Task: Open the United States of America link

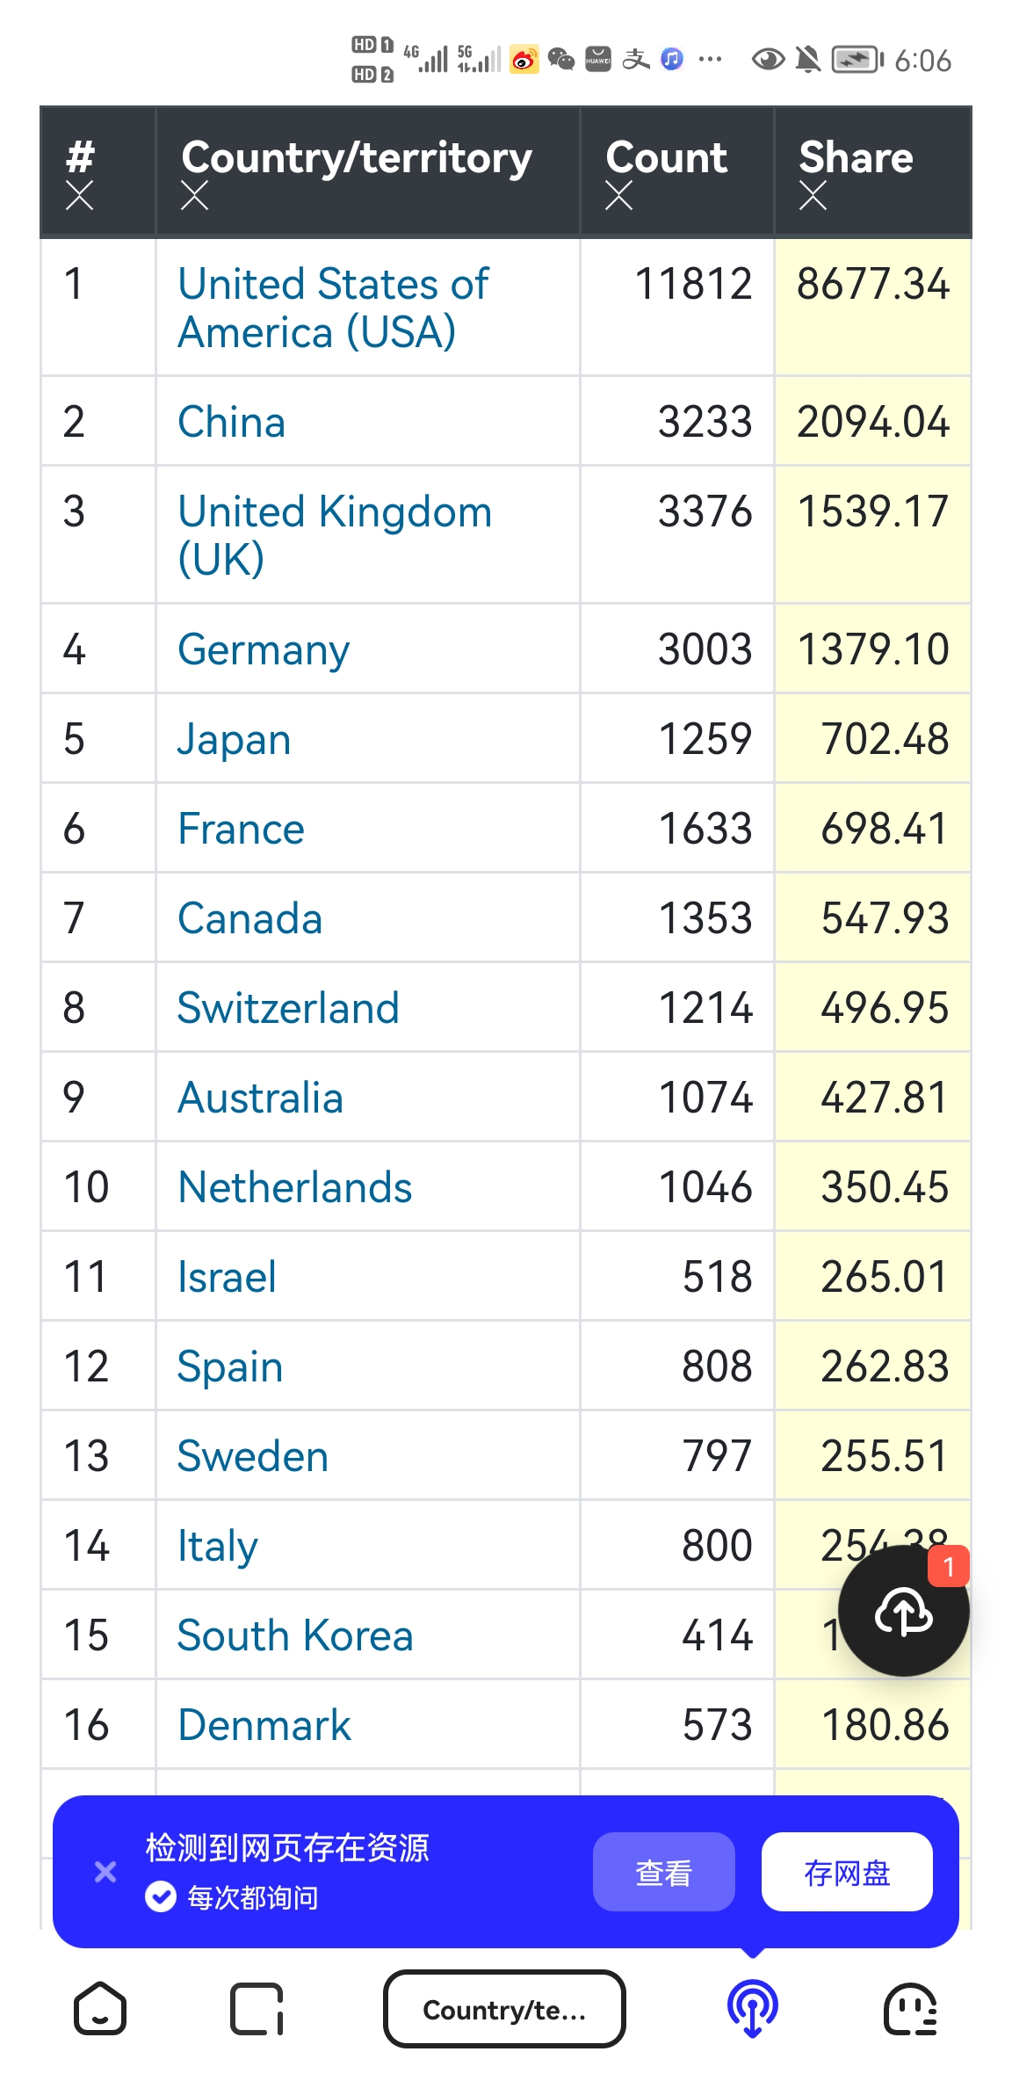Action: (x=333, y=308)
